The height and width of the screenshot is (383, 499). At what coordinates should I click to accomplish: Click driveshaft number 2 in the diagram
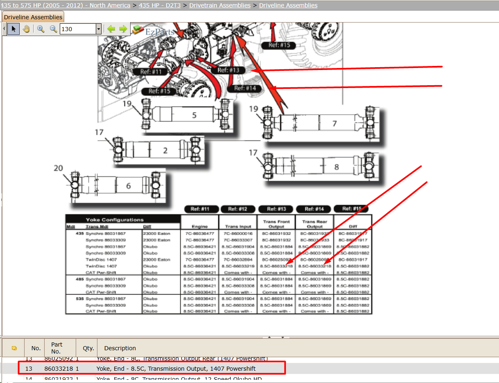pos(165,151)
